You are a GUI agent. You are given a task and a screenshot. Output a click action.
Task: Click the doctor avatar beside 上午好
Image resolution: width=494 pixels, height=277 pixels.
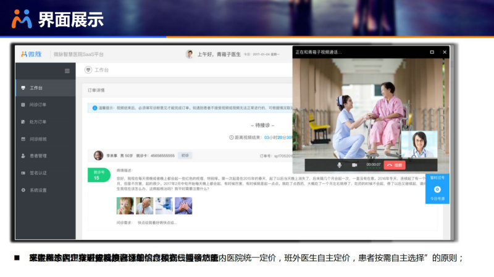click(190, 54)
